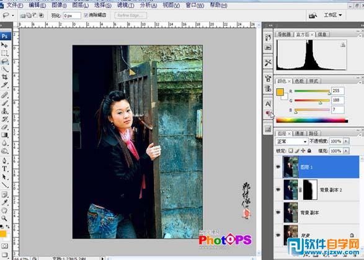Select the Pen tool
This screenshot has height=260, width=364.
4,161
